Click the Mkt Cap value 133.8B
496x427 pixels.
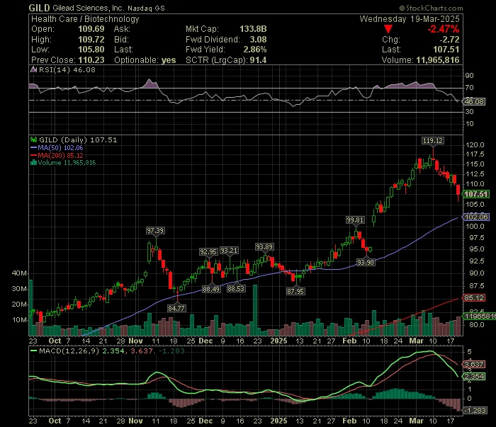coord(253,29)
